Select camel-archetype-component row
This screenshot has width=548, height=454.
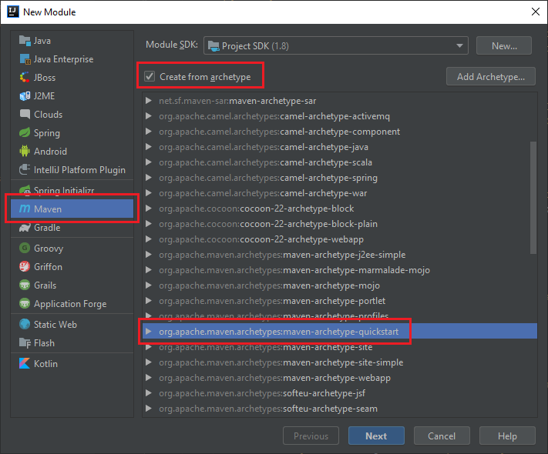[340, 132]
